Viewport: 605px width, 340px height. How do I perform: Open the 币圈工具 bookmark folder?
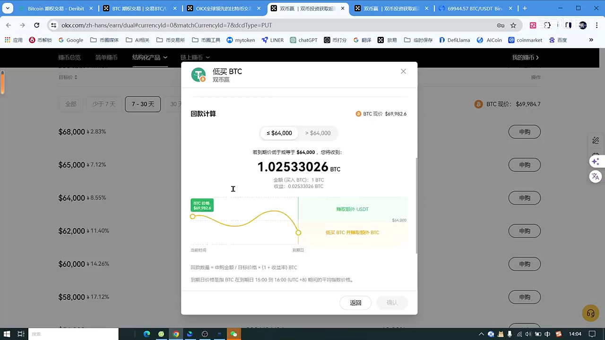point(206,40)
